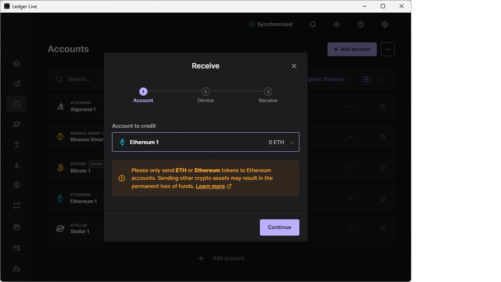Open the Learn more link
This screenshot has width=501, height=282.
point(214,186)
